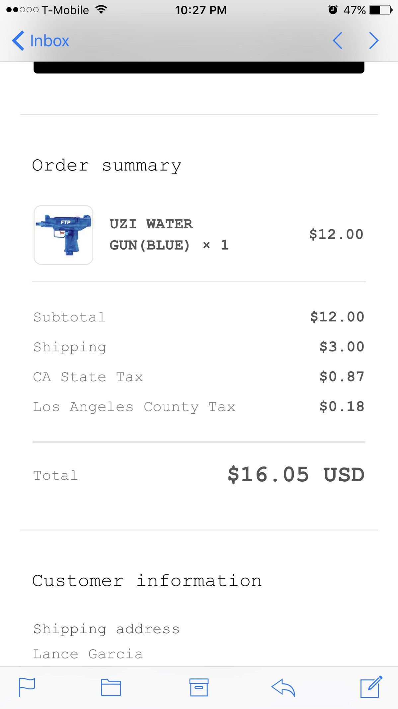Tap the alarm clock status icon
The image size is (398, 709).
pos(333,10)
